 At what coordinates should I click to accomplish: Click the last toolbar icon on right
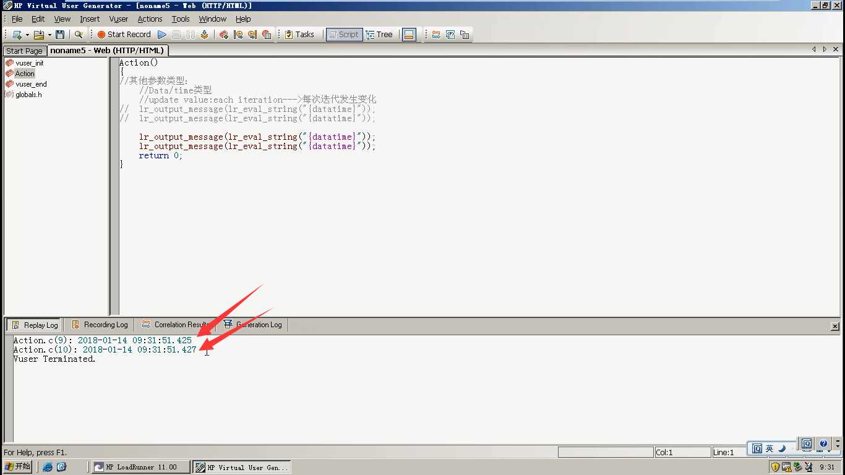(465, 35)
